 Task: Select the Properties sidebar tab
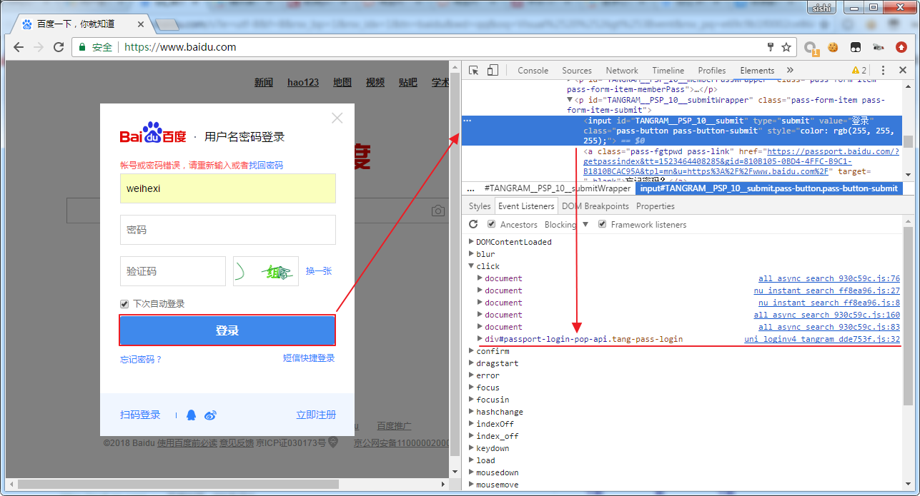point(656,206)
